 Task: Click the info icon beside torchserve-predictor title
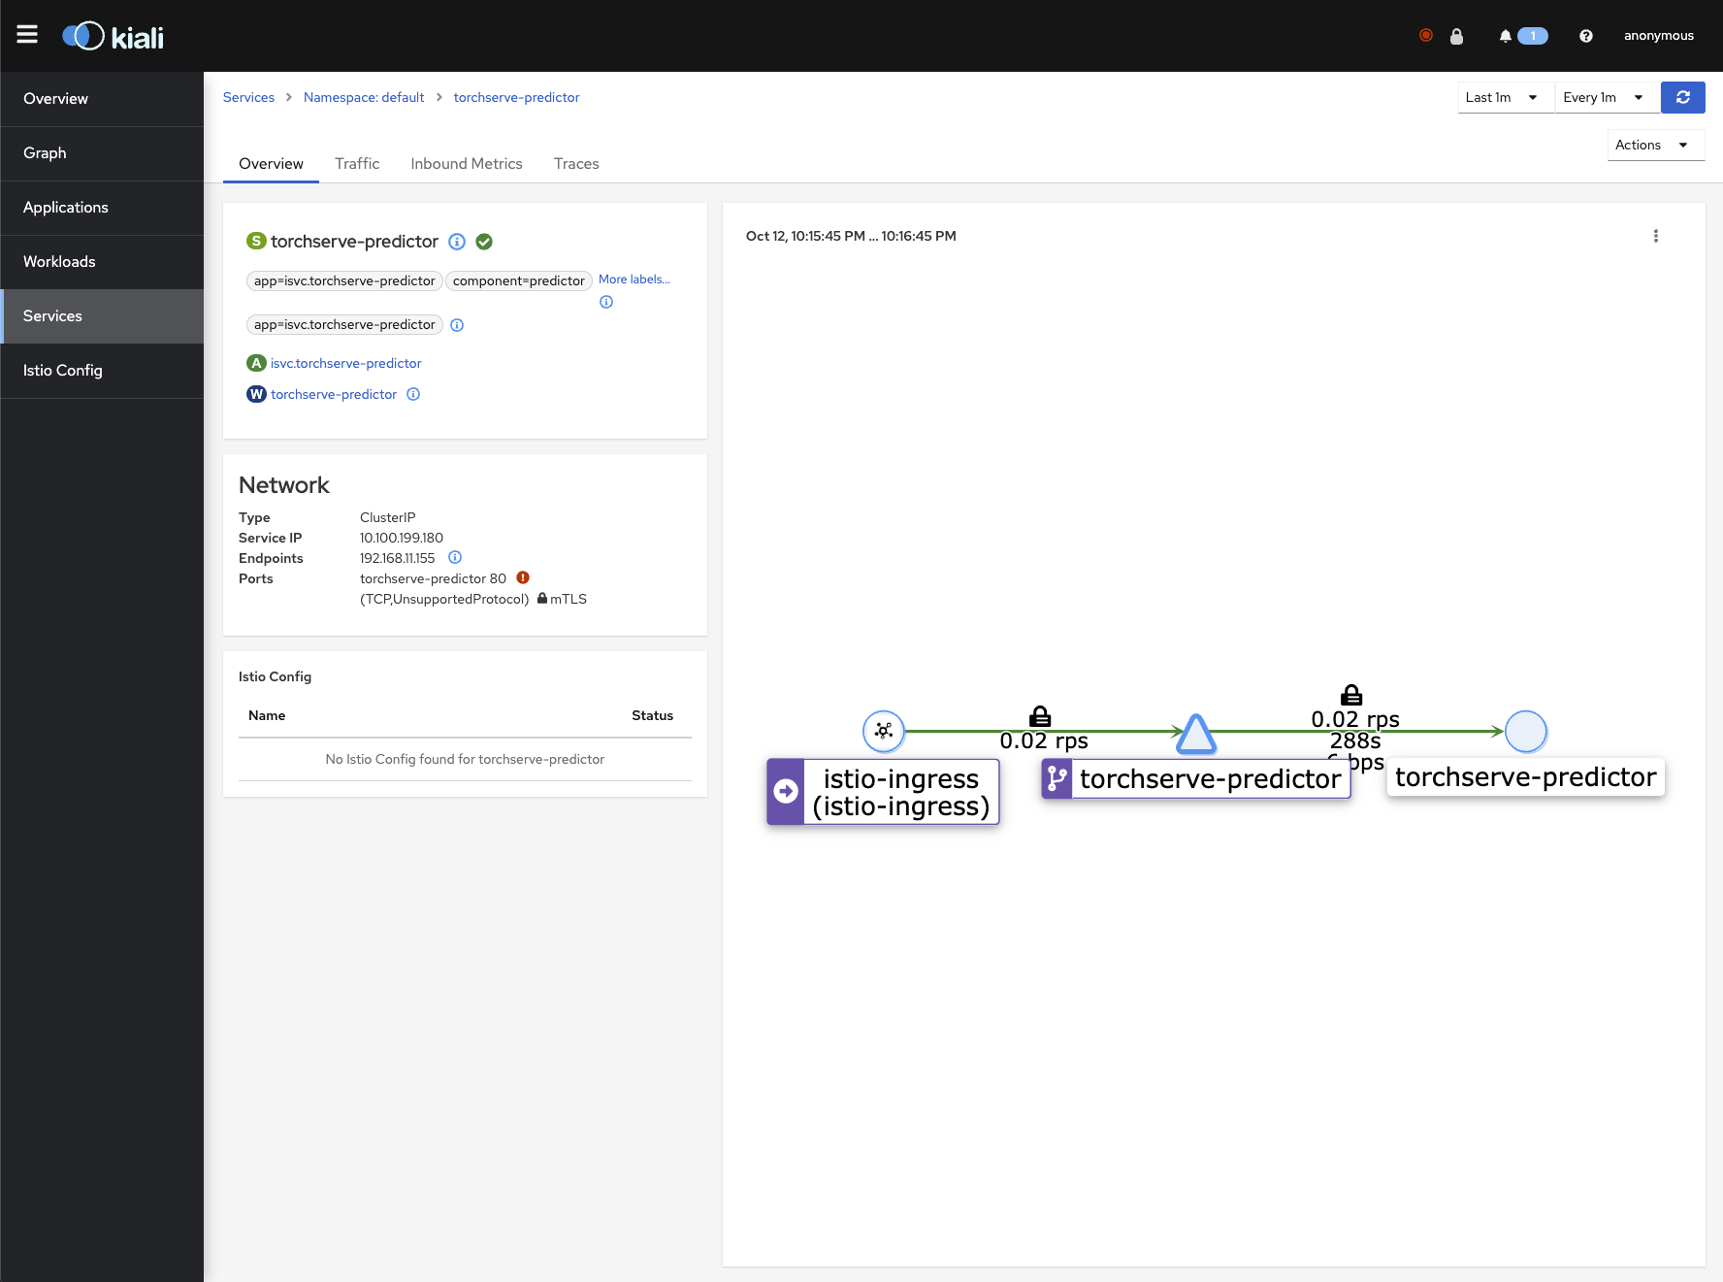457,242
